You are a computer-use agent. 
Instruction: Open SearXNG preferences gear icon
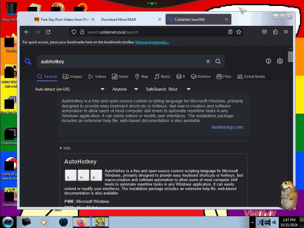point(280,61)
